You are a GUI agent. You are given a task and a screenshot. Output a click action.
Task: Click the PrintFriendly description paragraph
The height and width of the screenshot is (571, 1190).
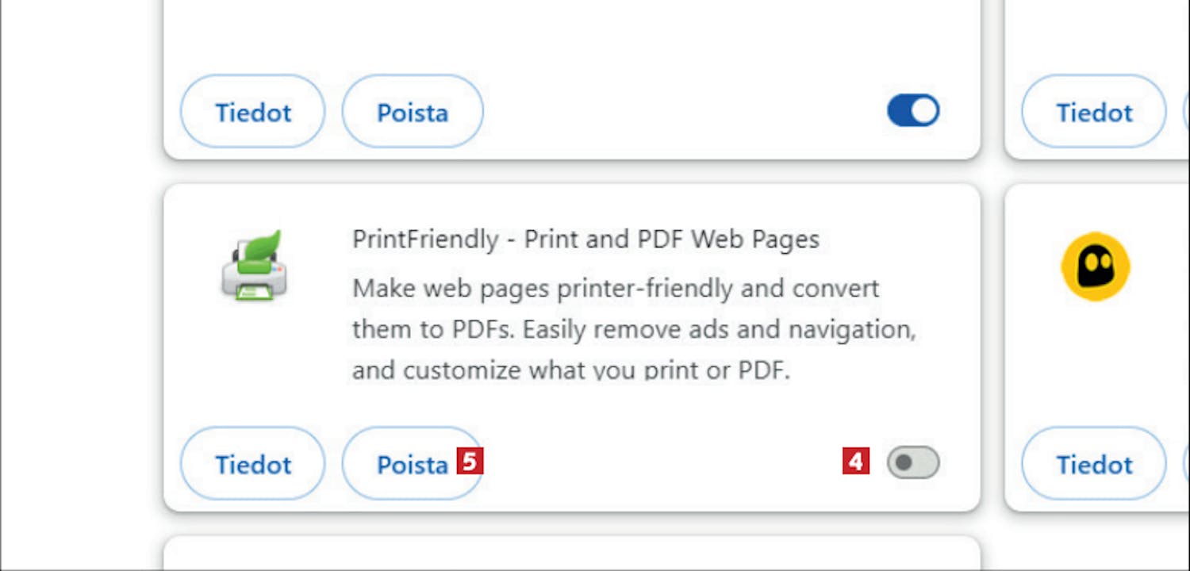635,328
